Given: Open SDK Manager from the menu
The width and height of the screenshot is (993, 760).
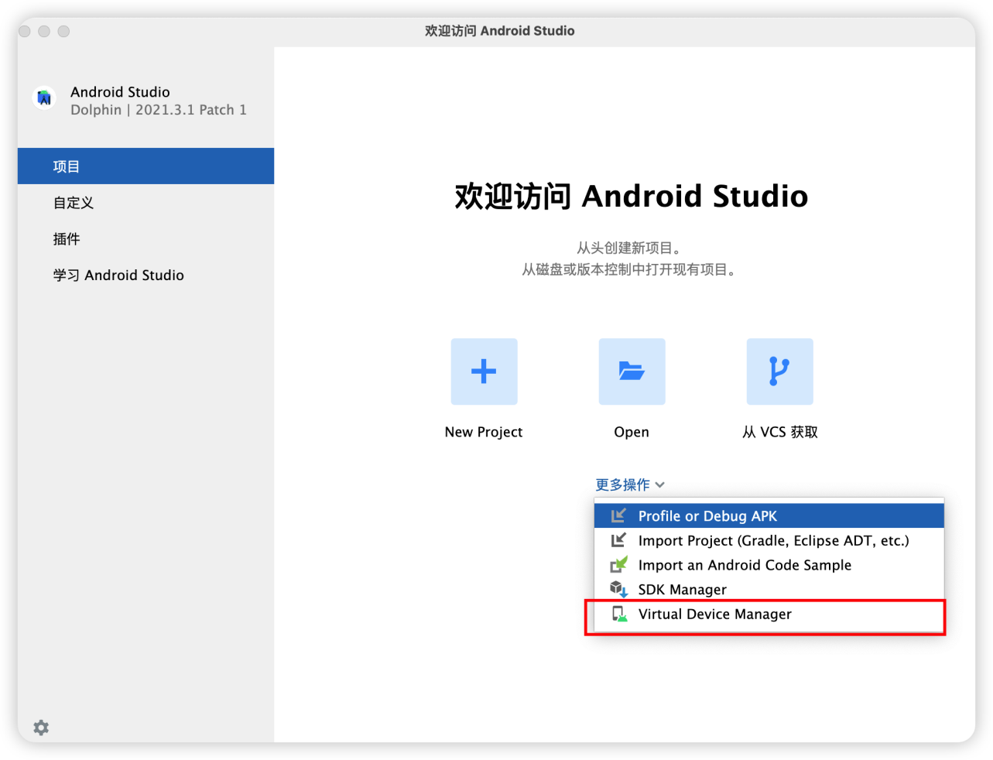Looking at the screenshot, I should click(x=769, y=590).
